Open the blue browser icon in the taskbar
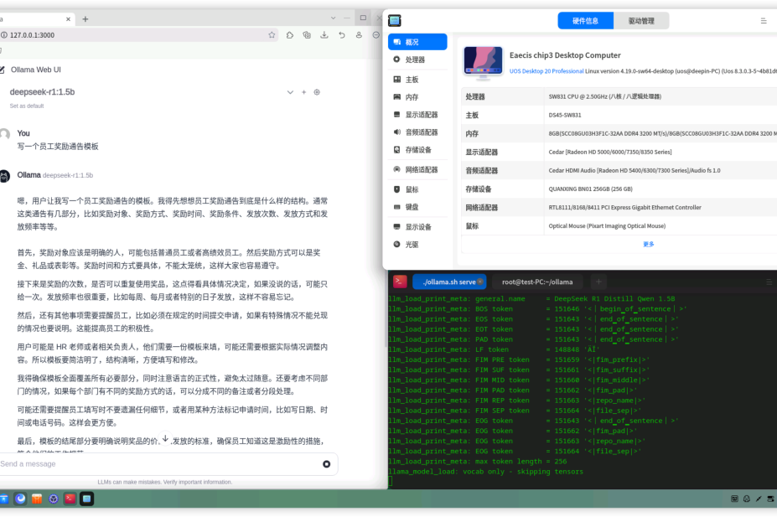 coord(20,499)
